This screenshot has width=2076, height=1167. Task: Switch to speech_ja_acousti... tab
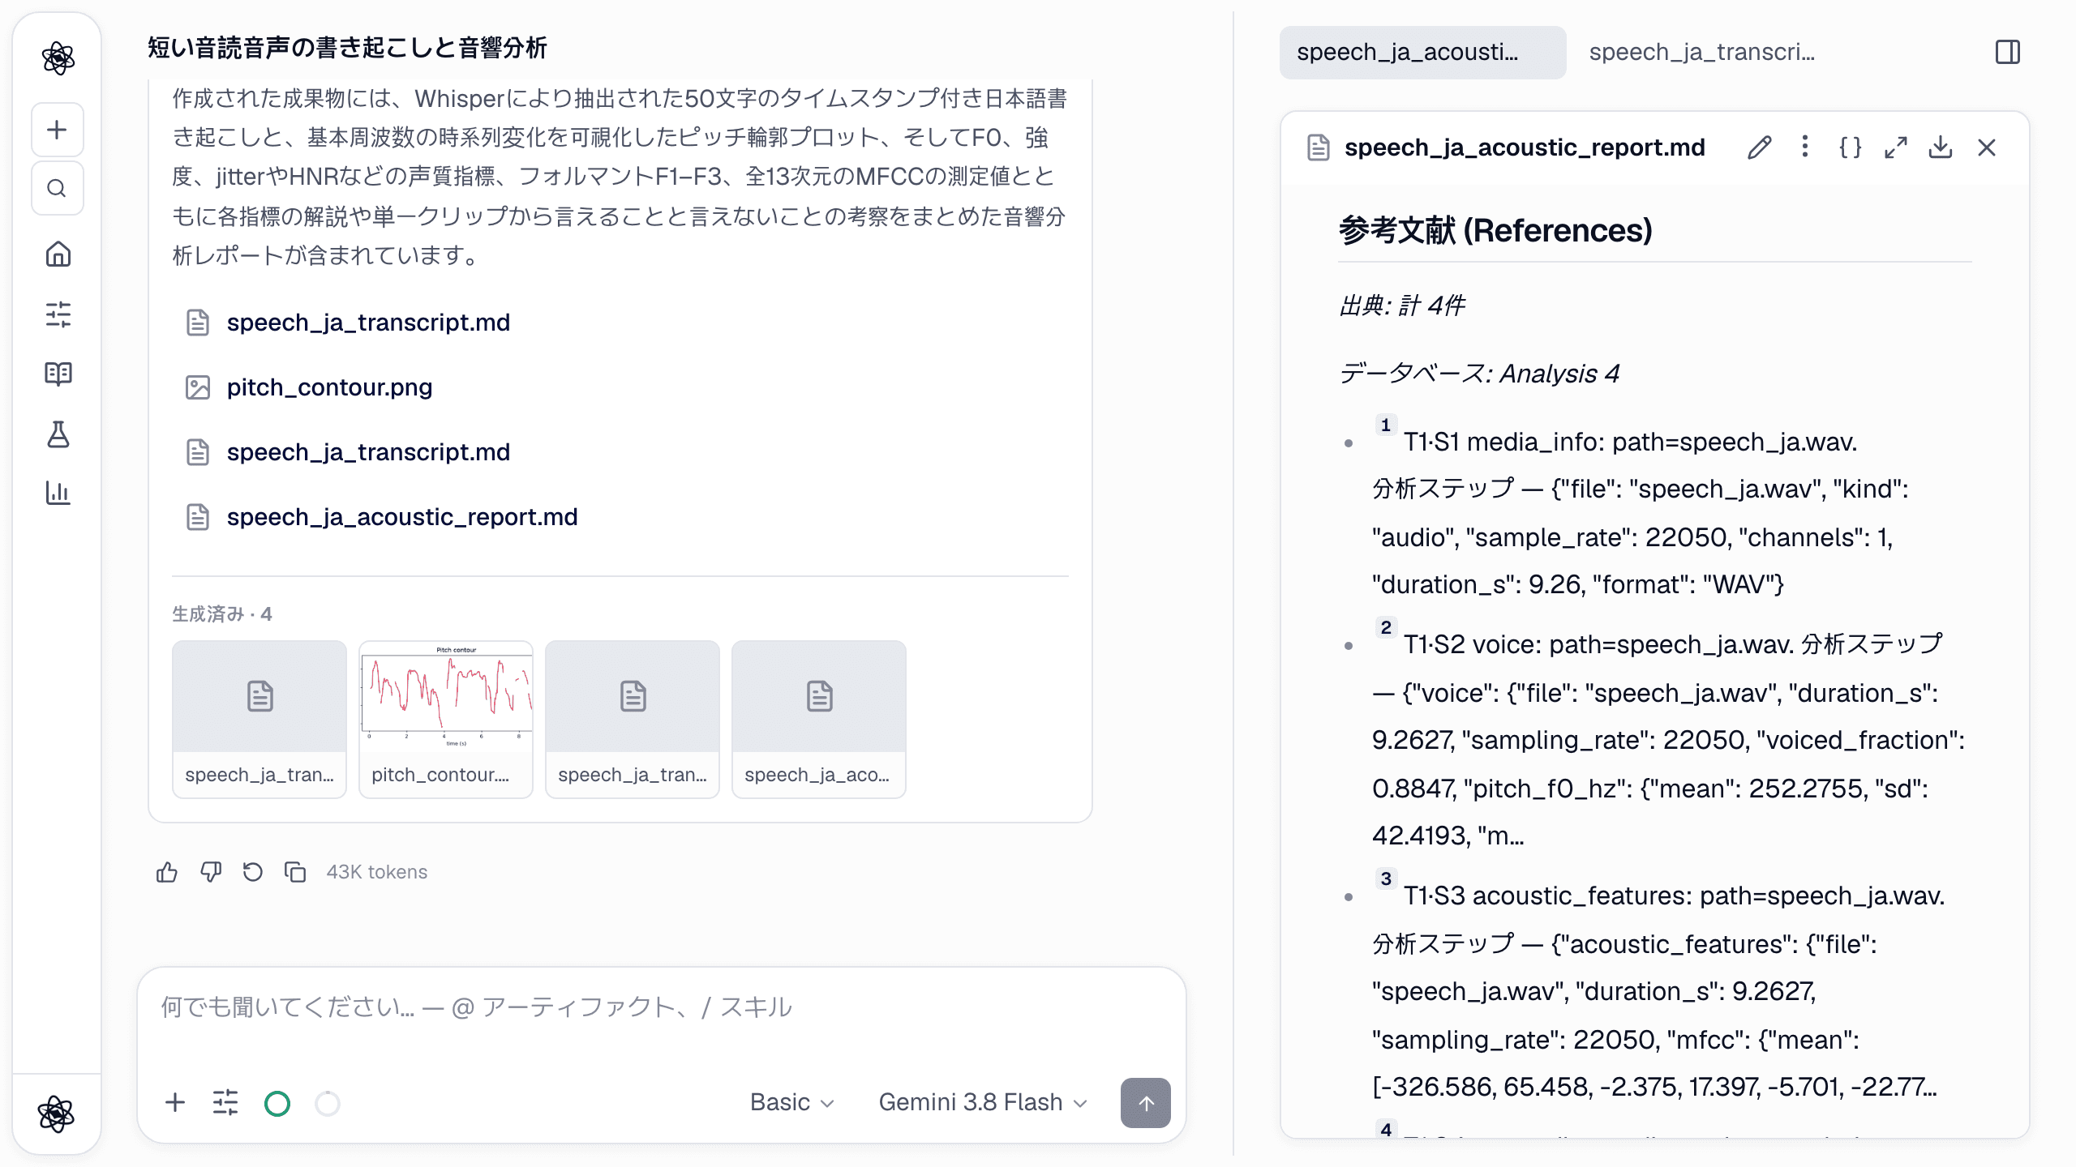pyautogui.click(x=1422, y=53)
